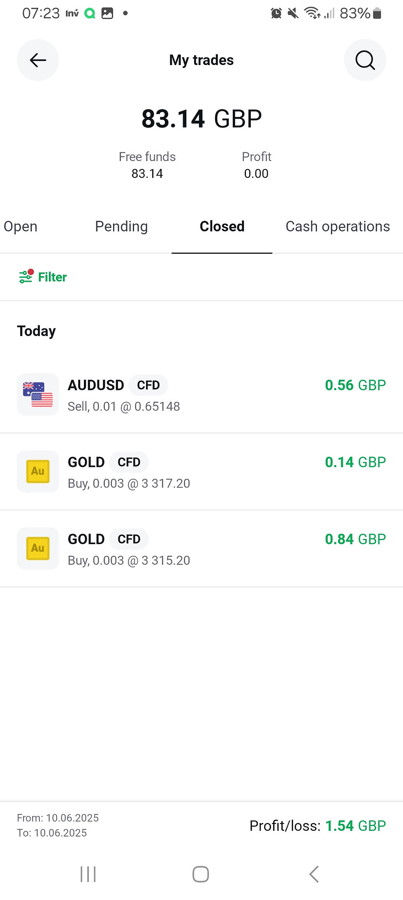
Task: Open the Cash operations tab
Action: point(338,227)
